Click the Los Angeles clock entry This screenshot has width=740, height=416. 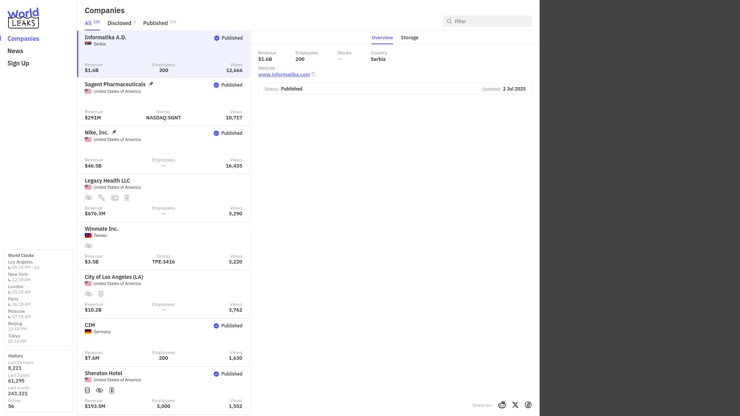(x=24, y=265)
